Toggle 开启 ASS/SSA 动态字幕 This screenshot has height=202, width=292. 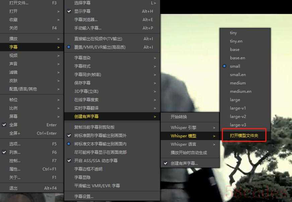pos(112,161)
